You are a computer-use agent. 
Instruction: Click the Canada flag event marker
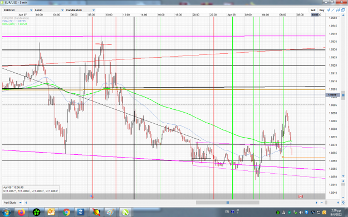[x=301, y=196]
